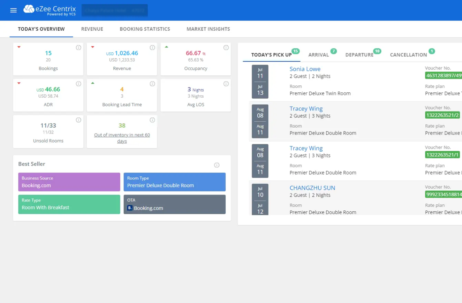Open the hamburger navigation menu
The height and width of the screenshot is (303, 462).
14,10
